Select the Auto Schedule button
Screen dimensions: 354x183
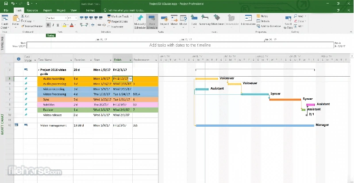152,20
